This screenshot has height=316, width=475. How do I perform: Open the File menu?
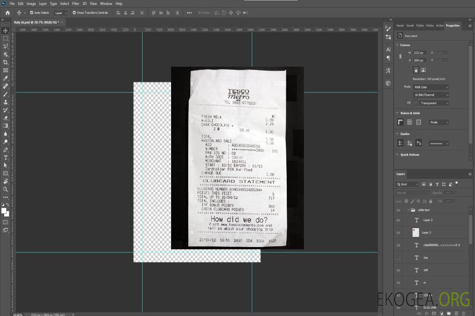click(x=12, y=4)
